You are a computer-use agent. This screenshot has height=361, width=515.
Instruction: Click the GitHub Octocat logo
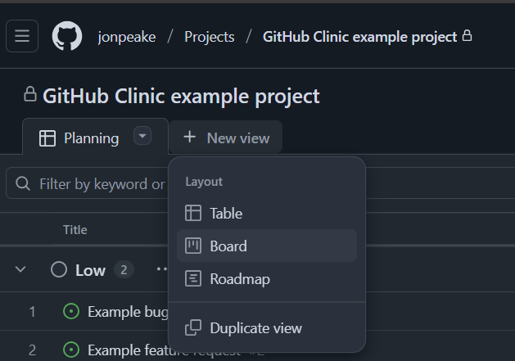point(67,36)
